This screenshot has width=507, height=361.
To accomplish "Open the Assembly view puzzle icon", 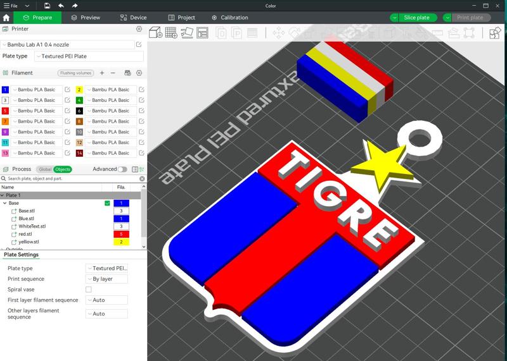I will coord(495,33).
